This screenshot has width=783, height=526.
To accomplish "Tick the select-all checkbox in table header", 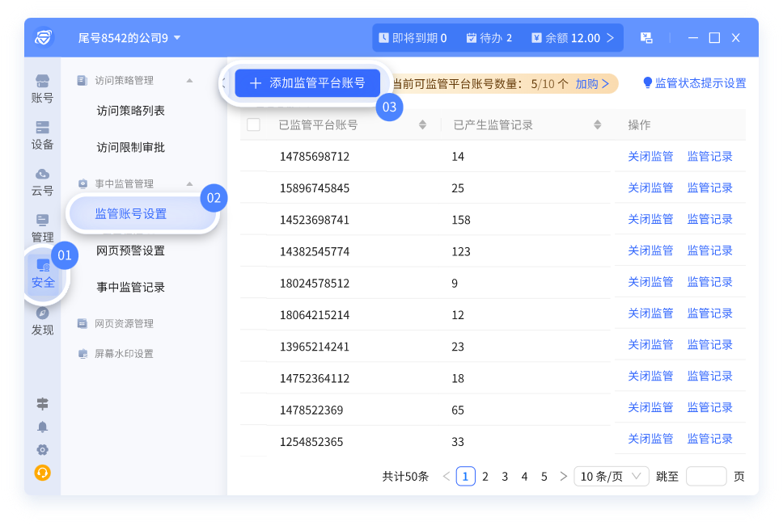I will [x=253, y=124].
